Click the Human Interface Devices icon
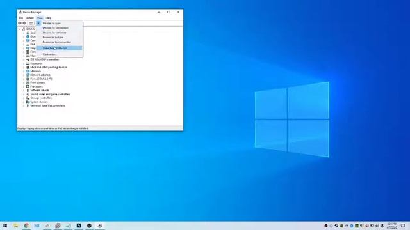Screen dimensions: 410x230 [x=28, y=56]
